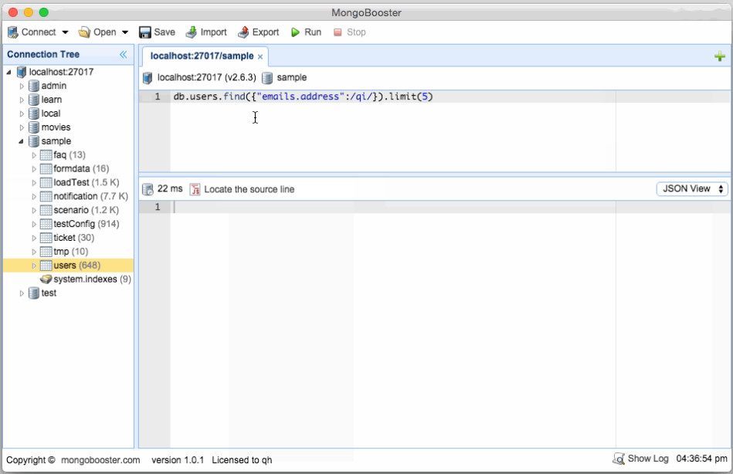The width and height of the screenshot is (733, 474).
Task: Click the system.indexes icon
Action: pyautogui.click(x=46, y=279)
